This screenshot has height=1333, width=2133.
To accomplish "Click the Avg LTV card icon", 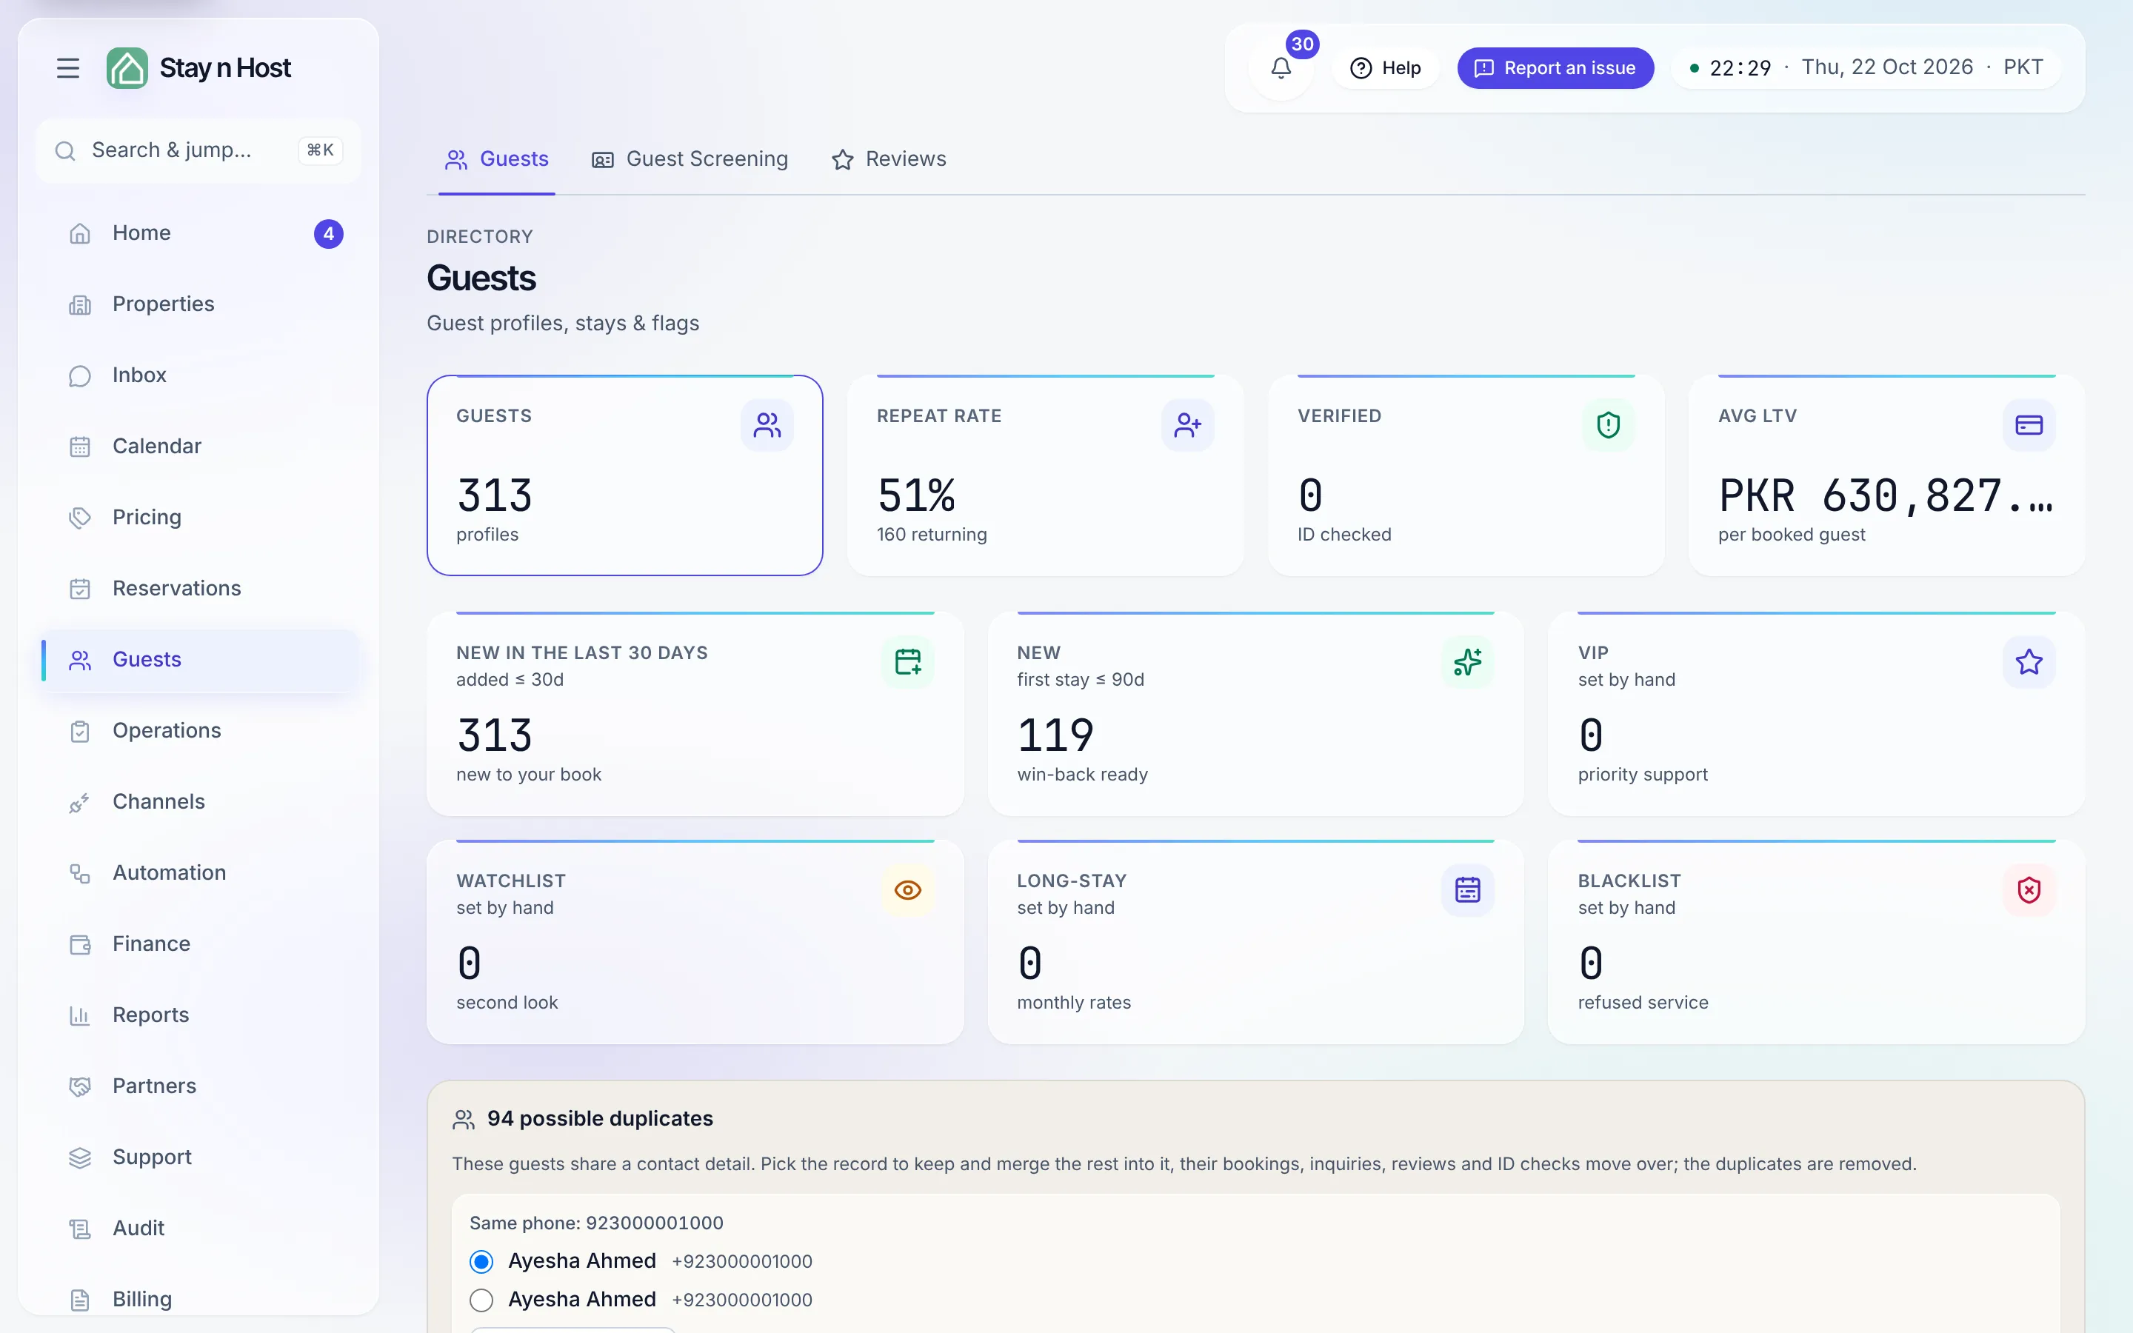I will (x=2029, y=426).
